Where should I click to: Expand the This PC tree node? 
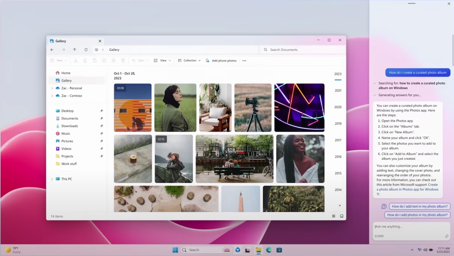coord(52,179)
